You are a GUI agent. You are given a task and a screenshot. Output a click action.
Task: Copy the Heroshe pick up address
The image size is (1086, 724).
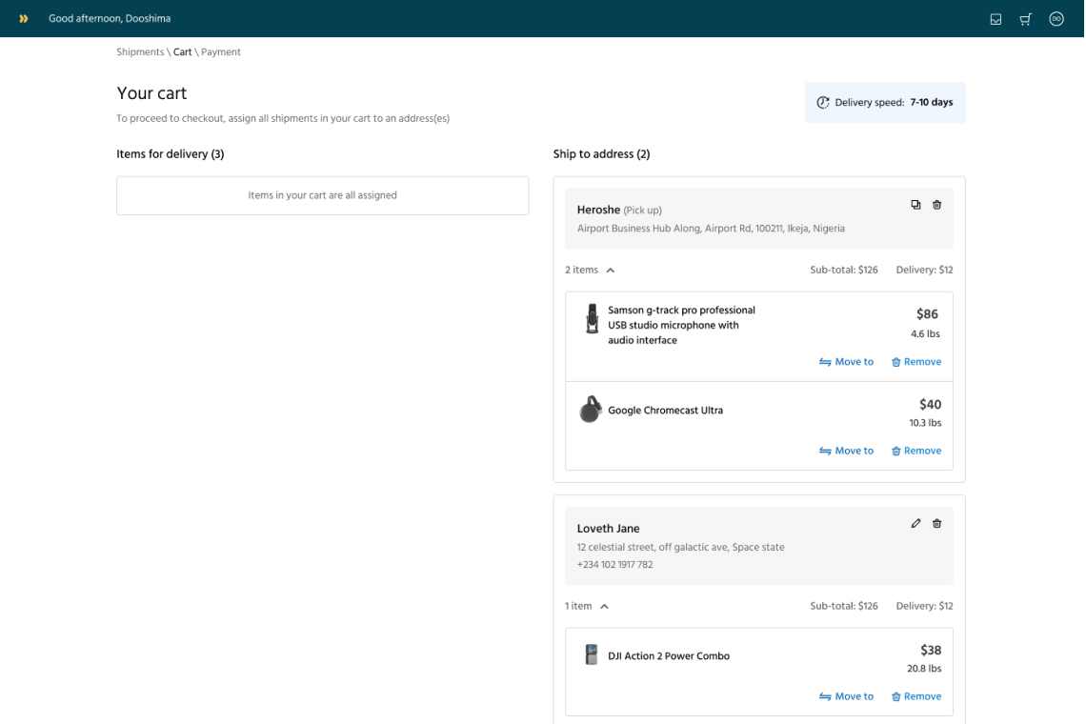tap(915, 205)
